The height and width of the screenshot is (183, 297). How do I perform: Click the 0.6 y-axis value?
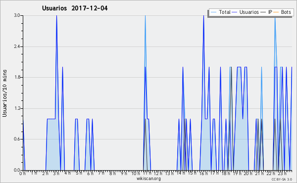17,139
